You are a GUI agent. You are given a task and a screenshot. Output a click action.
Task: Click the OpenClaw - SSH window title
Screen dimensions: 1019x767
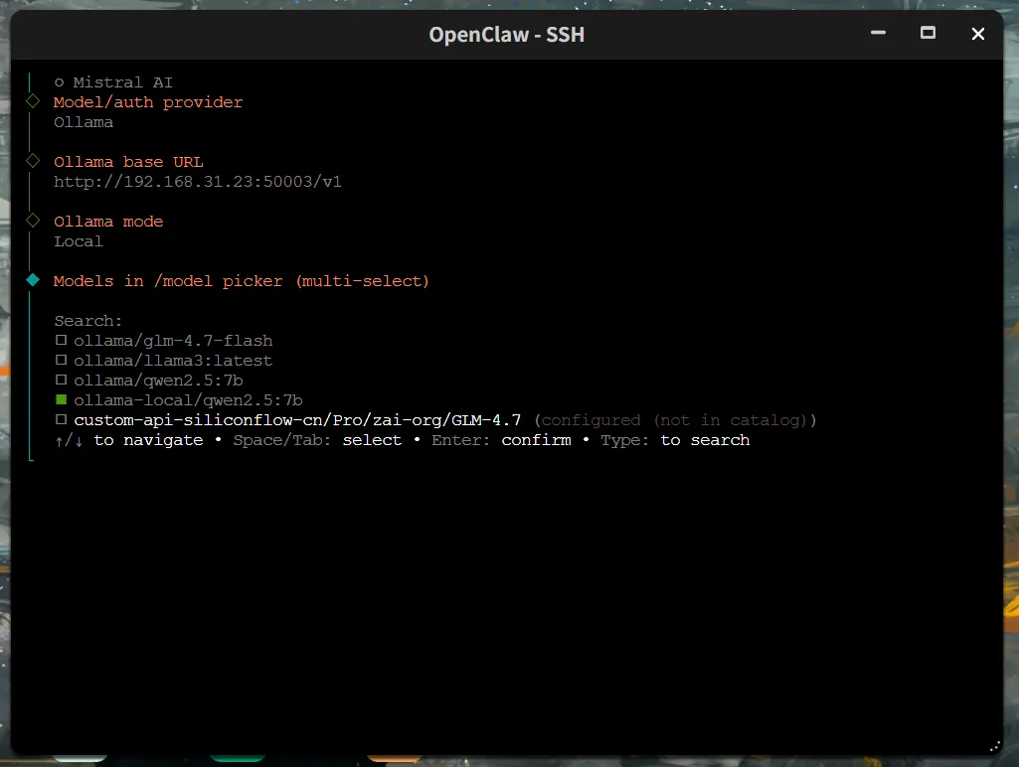coord(506,35)
